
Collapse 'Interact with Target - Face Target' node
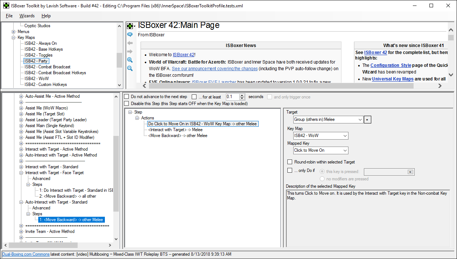coord(21,173)
